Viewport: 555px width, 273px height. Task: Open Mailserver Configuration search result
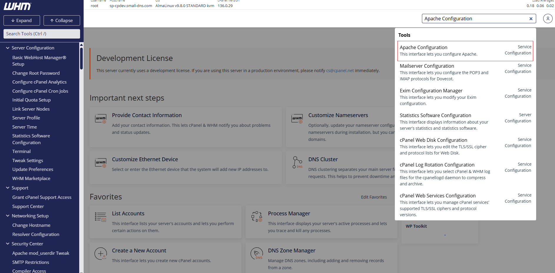[465, 72]
